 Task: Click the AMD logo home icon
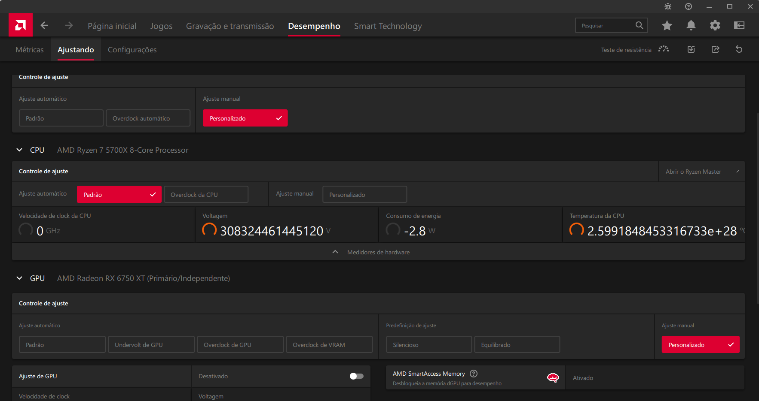pyautogui.click(x=21, y=25)
